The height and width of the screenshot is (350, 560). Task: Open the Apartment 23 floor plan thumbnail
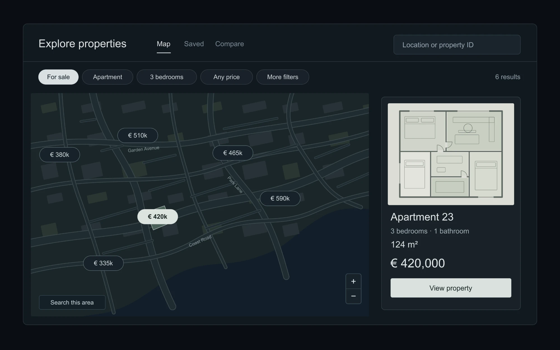[x=451, y=154]
